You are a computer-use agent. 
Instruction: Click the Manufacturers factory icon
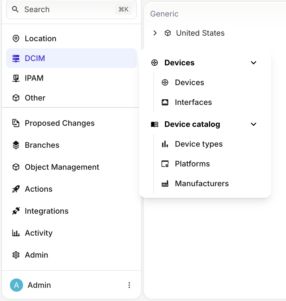point(165,184)
